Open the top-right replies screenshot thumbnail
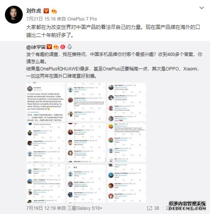This screenshot has width=210, height=214. [x=127, y=102]
